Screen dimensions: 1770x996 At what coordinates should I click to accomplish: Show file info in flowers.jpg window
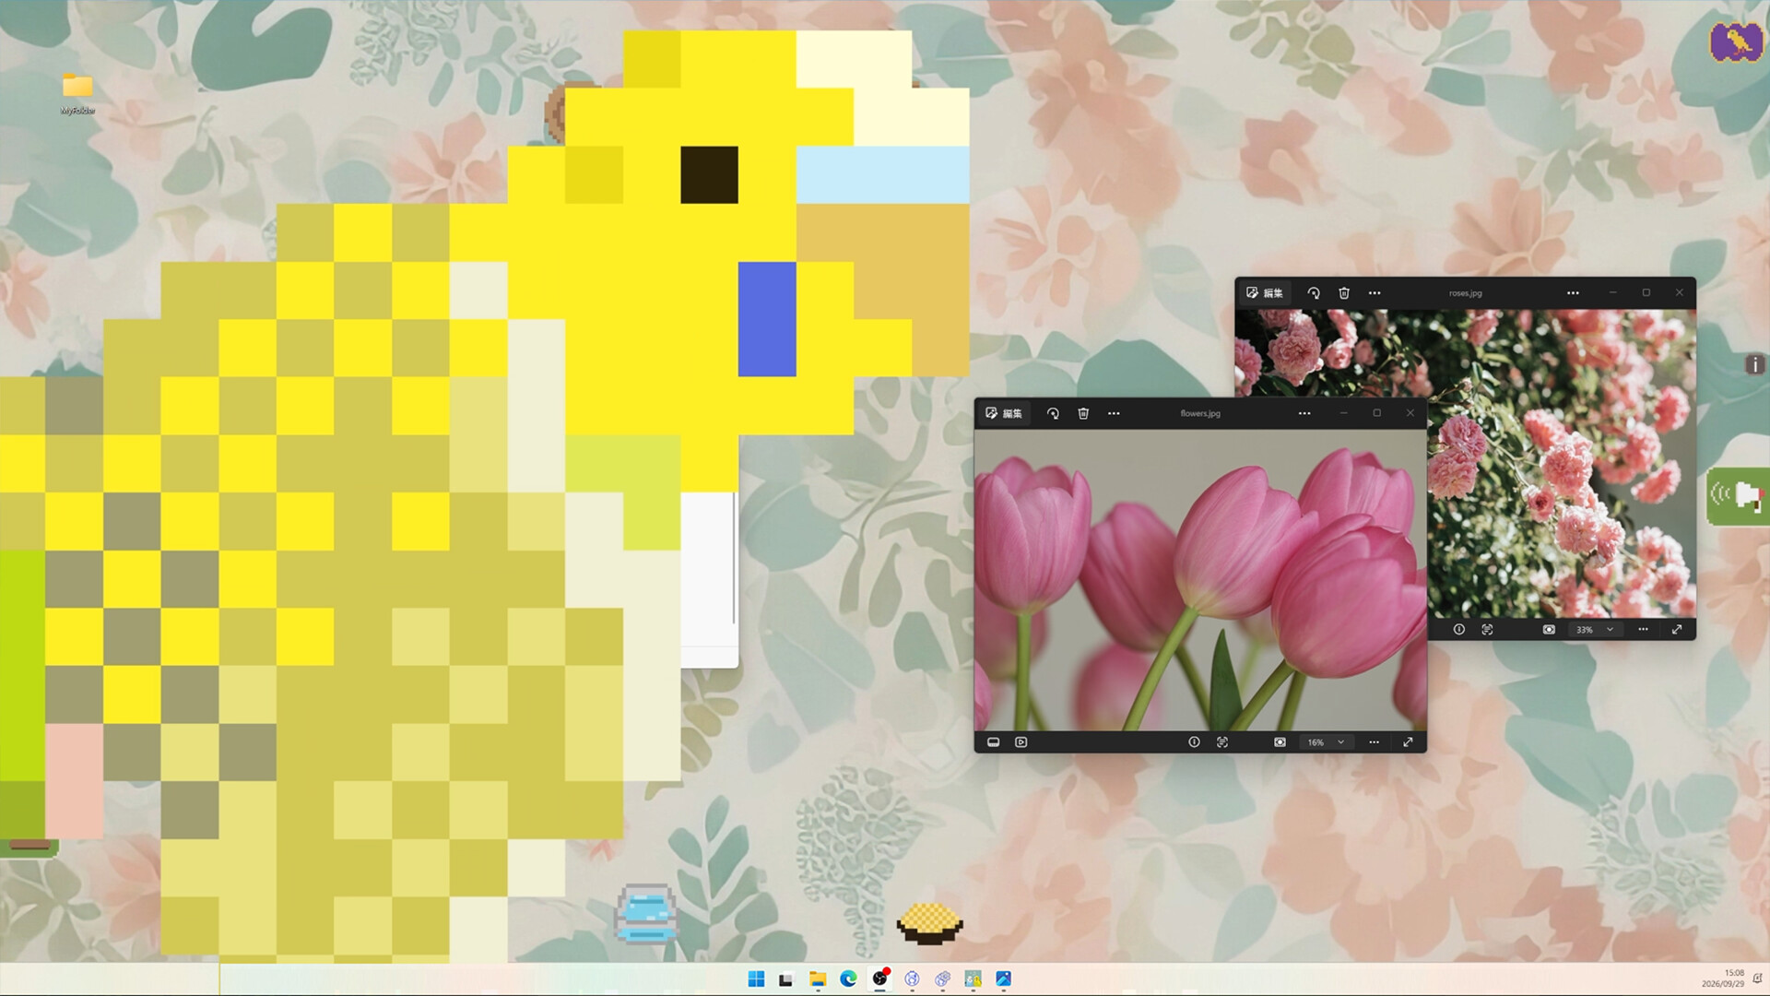[1194, 742]
